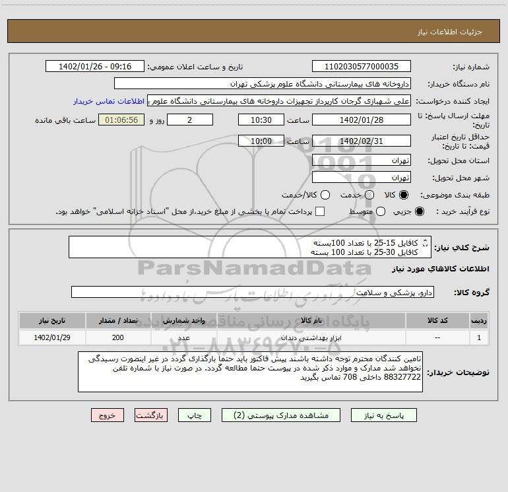Click the buyer organization name field
Viewport: 508px width, 492px height.
263,84
